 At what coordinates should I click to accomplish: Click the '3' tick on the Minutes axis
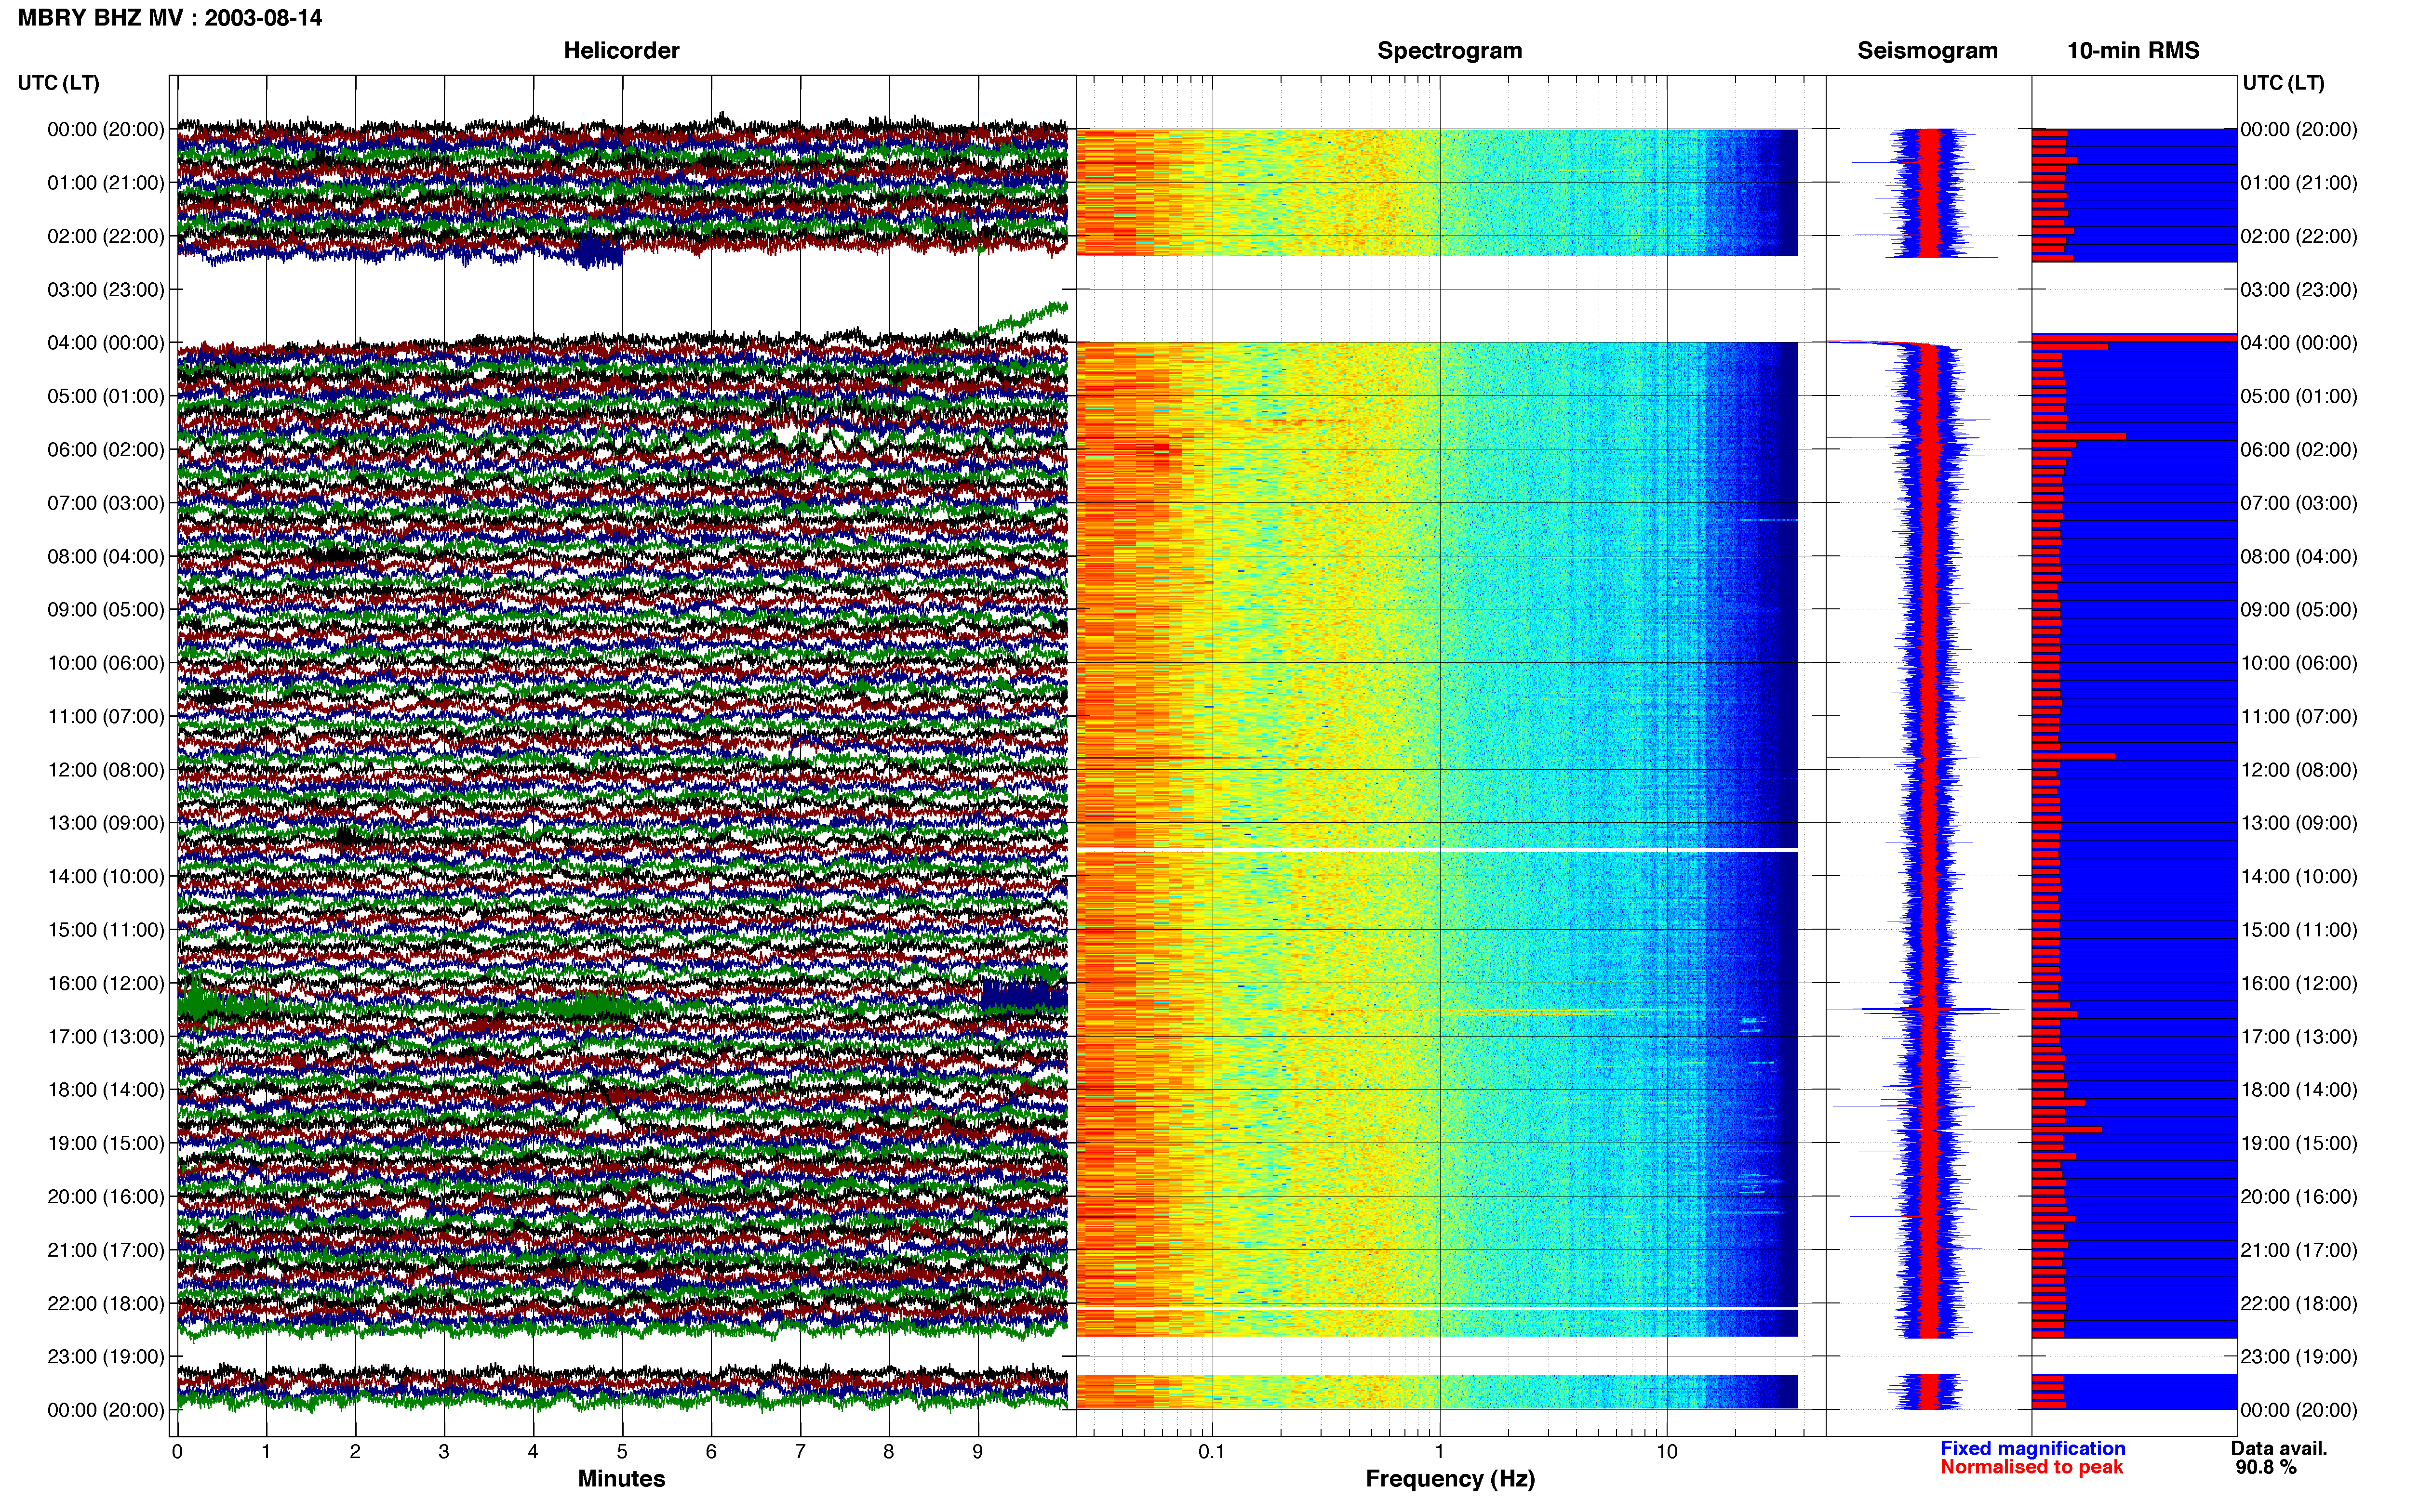point(444,1452)
